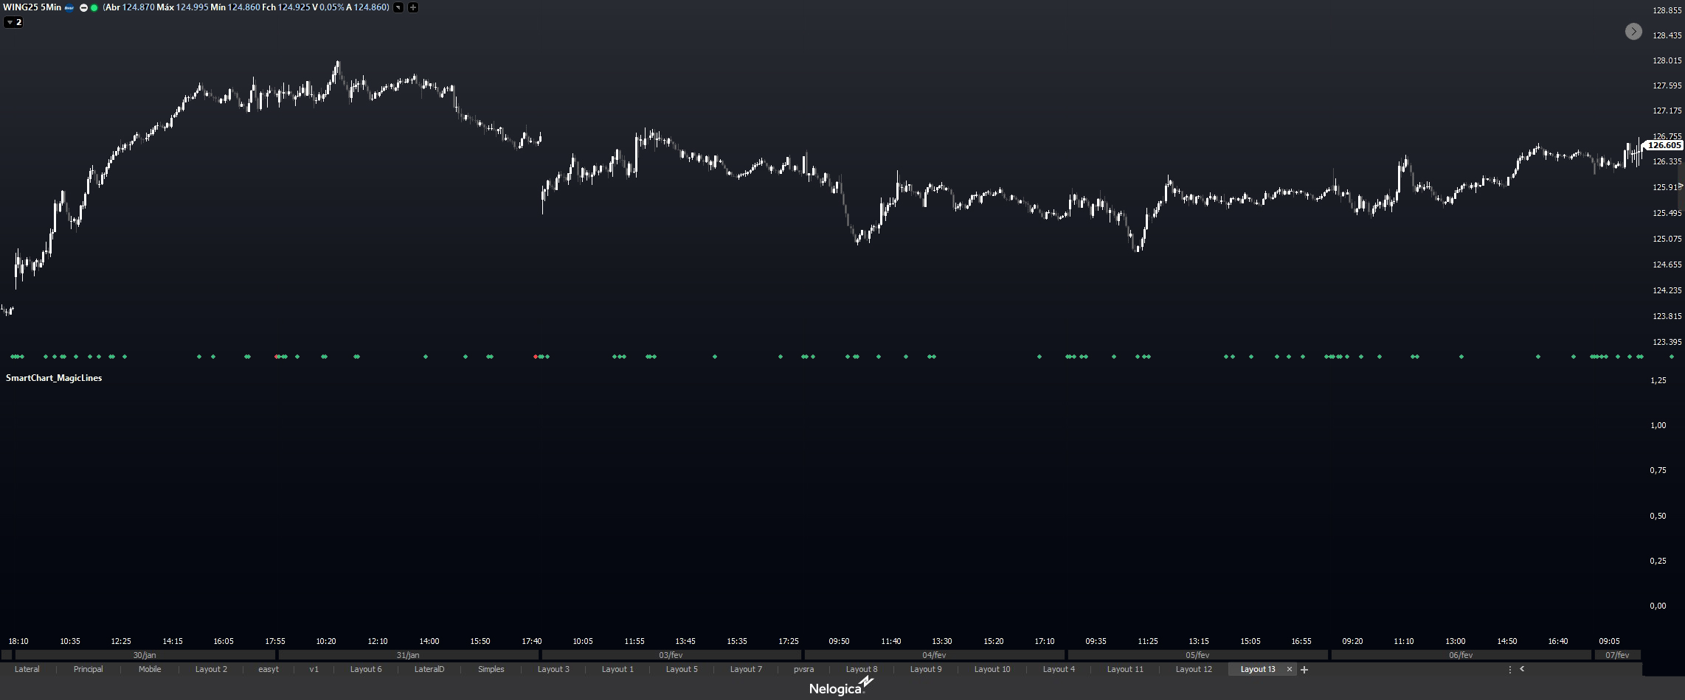The image size is (1685, 700).
Task: Switch to the Principal layout tab
Action: [x=88, y=670]
